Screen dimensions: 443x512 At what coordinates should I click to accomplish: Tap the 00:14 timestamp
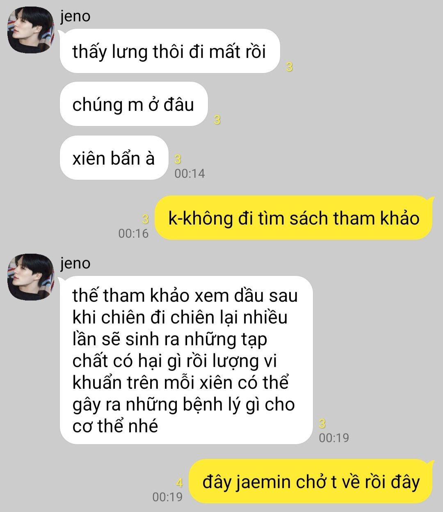[190, 173]
